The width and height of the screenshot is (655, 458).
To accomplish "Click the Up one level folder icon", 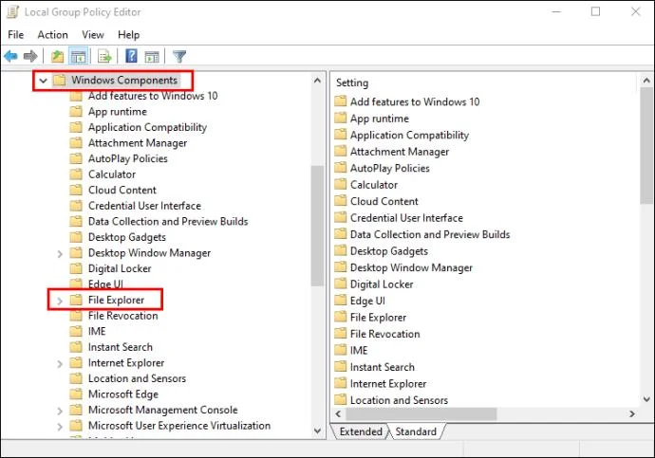I will coord(57,56).
